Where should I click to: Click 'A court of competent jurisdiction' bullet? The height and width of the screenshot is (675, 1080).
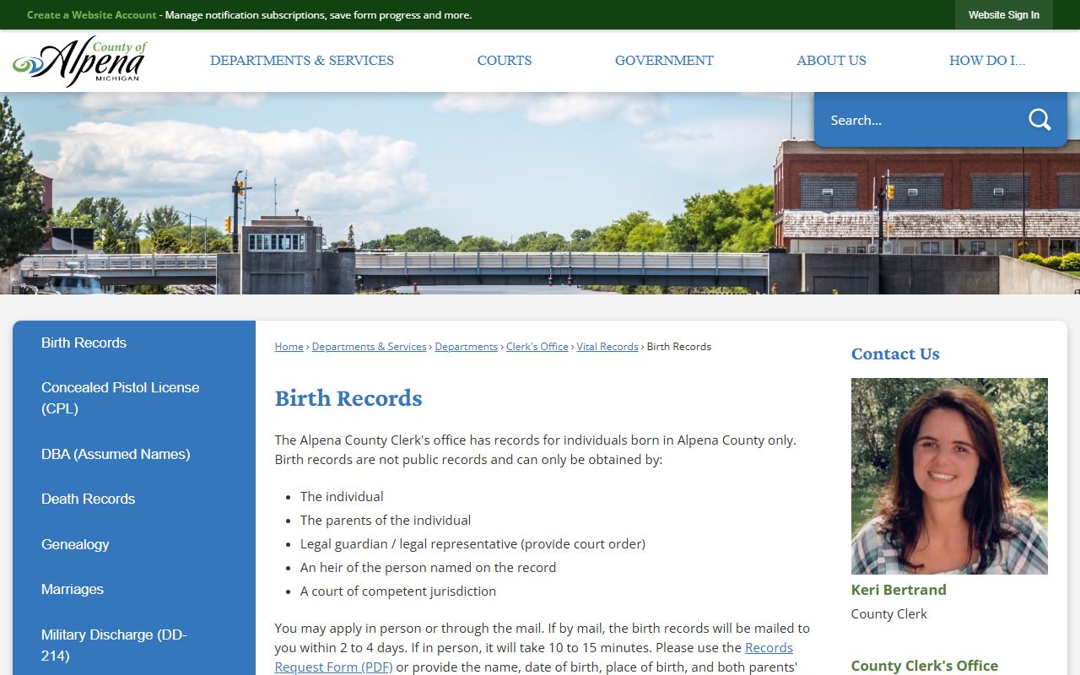[398, 591]
